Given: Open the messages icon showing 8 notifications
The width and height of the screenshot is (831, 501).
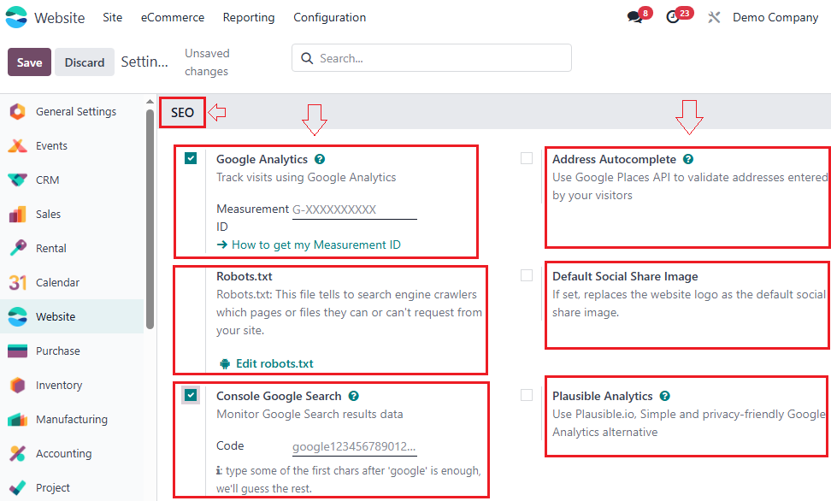Looking at the screenshot, I should click(x=634, y=15).
